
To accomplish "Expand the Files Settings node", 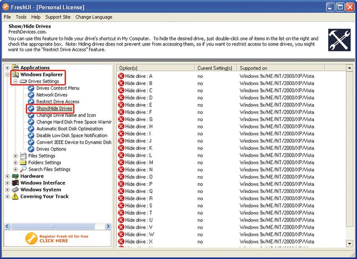I will 15,156.
